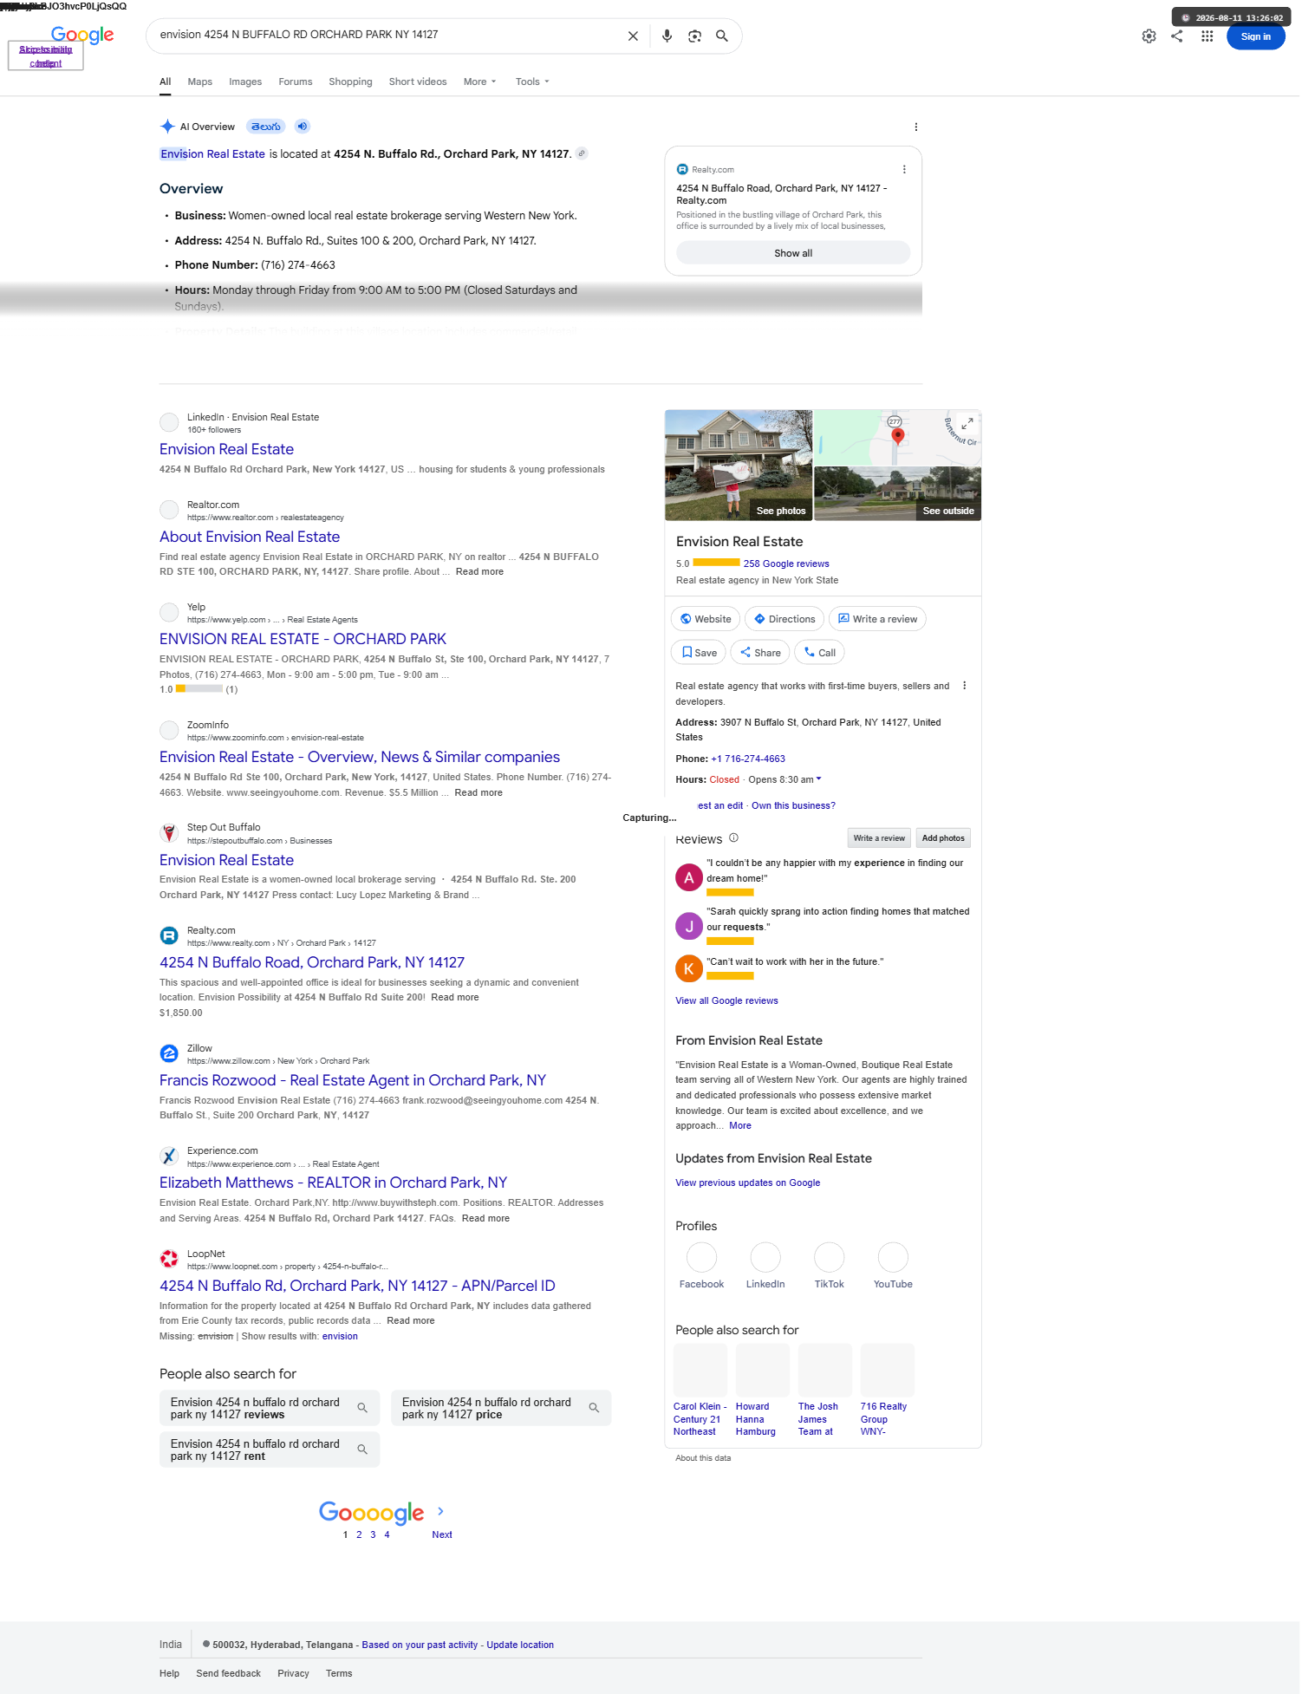Open the Google apps grid
Image resolution: width=1315 pixels, height=1694 pixels.
coord(1207,36)
